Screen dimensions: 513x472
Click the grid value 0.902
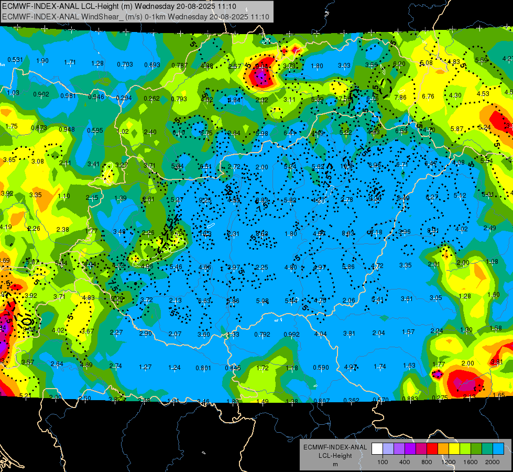[x=41, y=94]
